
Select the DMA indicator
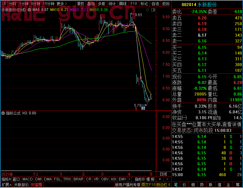(x=48, y=179)
